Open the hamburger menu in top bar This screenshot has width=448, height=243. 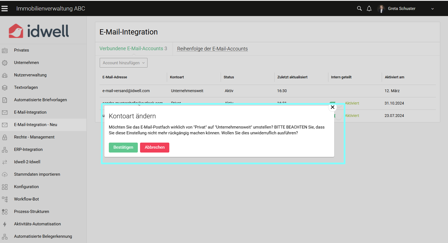click(x=5, y=9)
